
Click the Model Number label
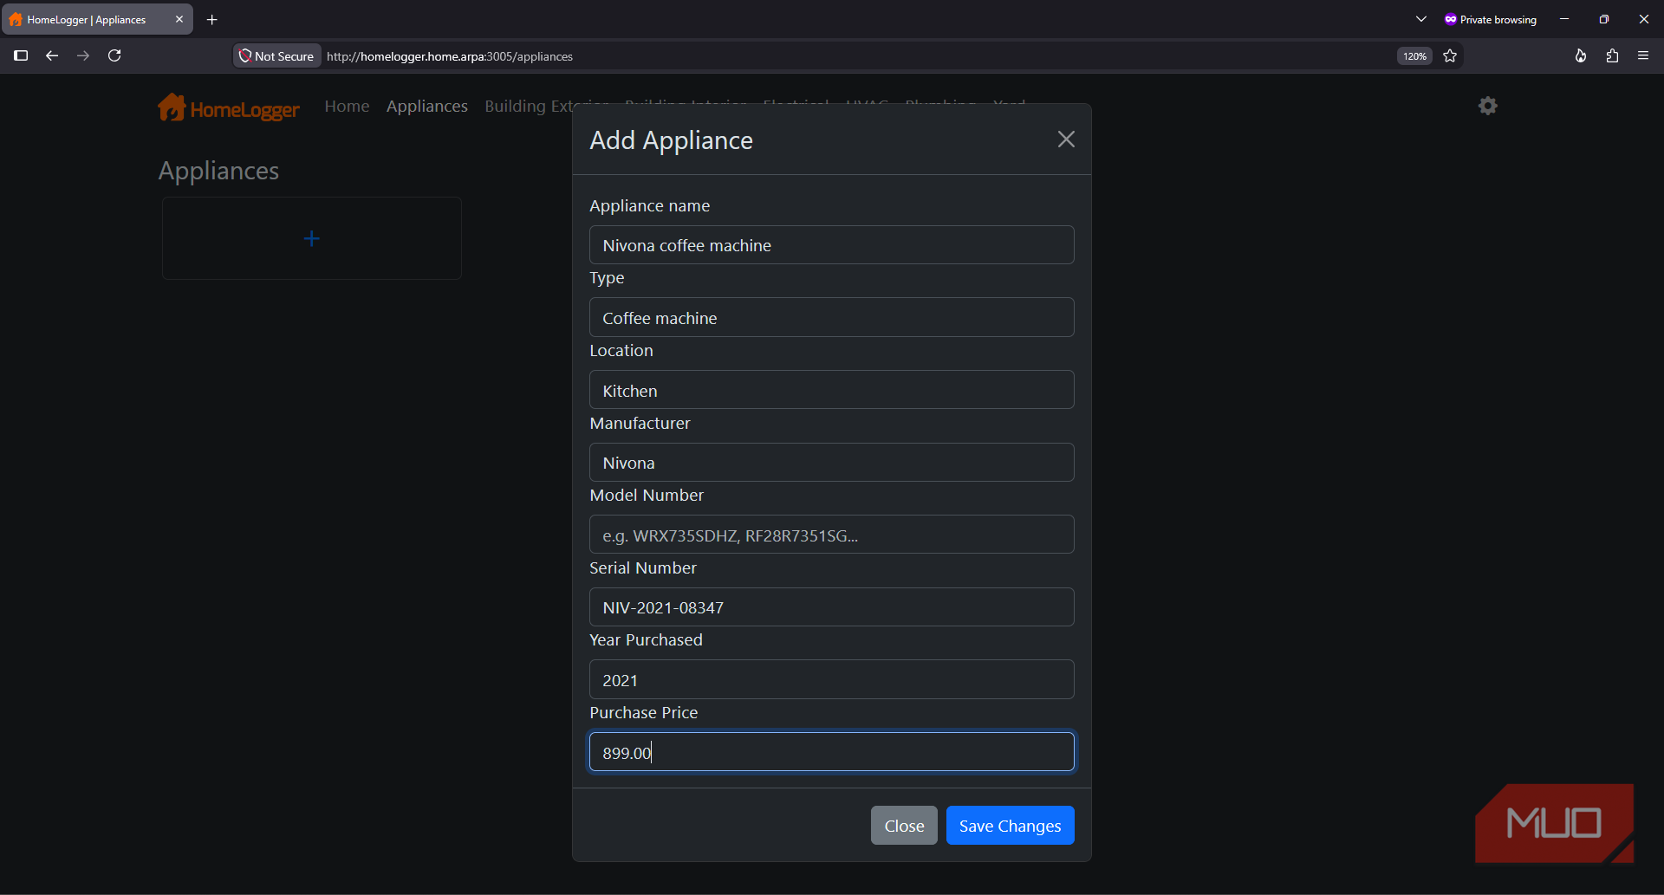coord(647,496)
